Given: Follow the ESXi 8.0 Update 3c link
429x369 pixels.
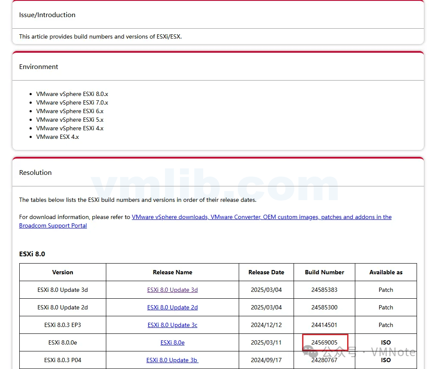Looking at the screenshot, I should pyautogui.click(x=172, y=325).
